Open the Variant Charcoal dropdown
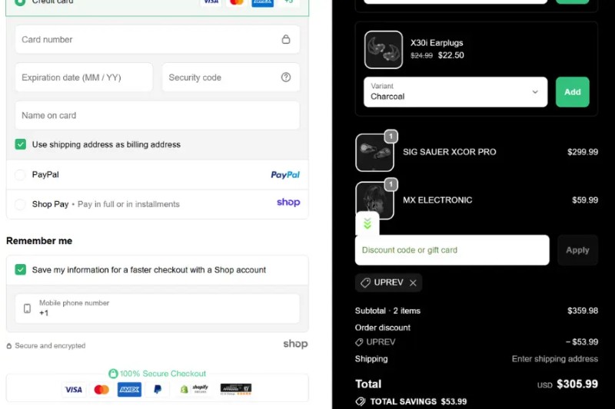This screenshot has height=409, width=615. point(455,92)
